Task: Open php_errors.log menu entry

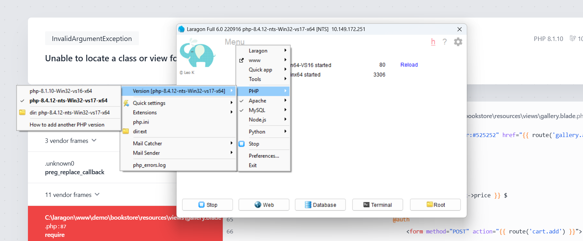Action: point(179,165)
